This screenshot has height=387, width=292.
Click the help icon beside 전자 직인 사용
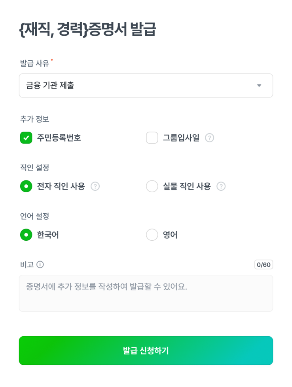pyautogui.click(x=95, y=186)
